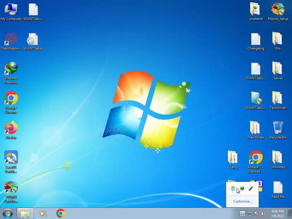Open the Start menu orb
The width and height of the screenshot is (292, 219).
point(8,213)
